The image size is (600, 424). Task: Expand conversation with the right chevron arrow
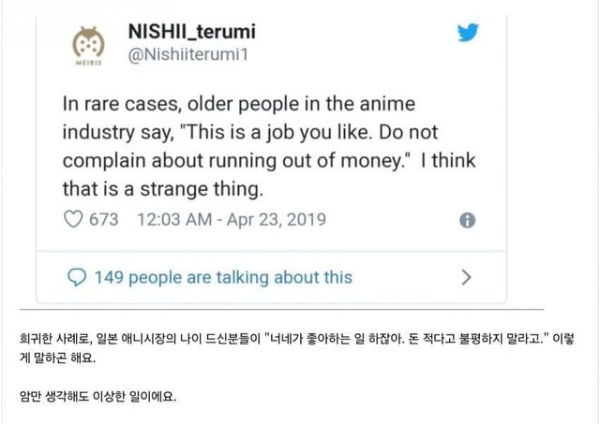coord(467,277)
